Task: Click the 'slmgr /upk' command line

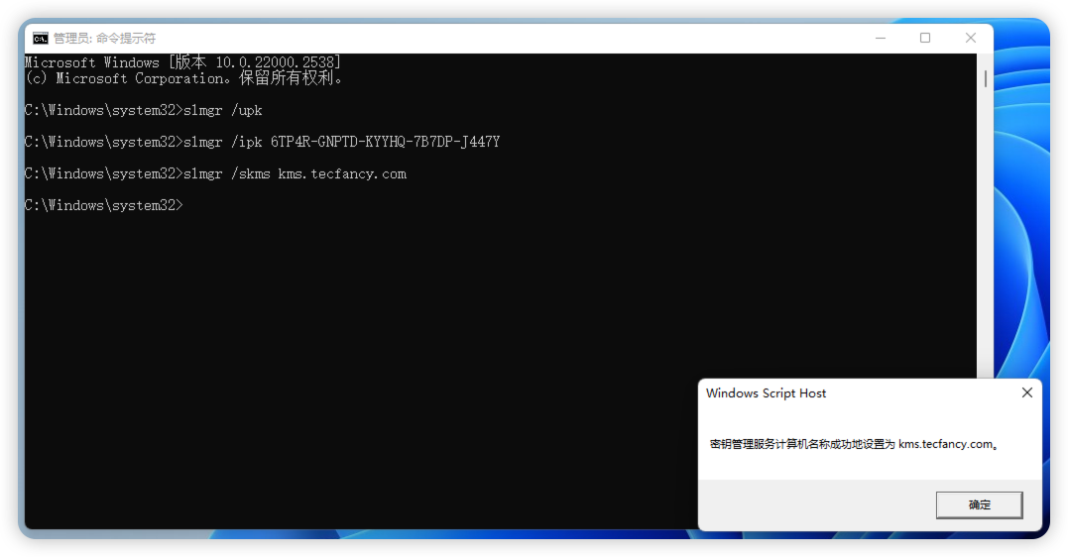Action: 144,110
